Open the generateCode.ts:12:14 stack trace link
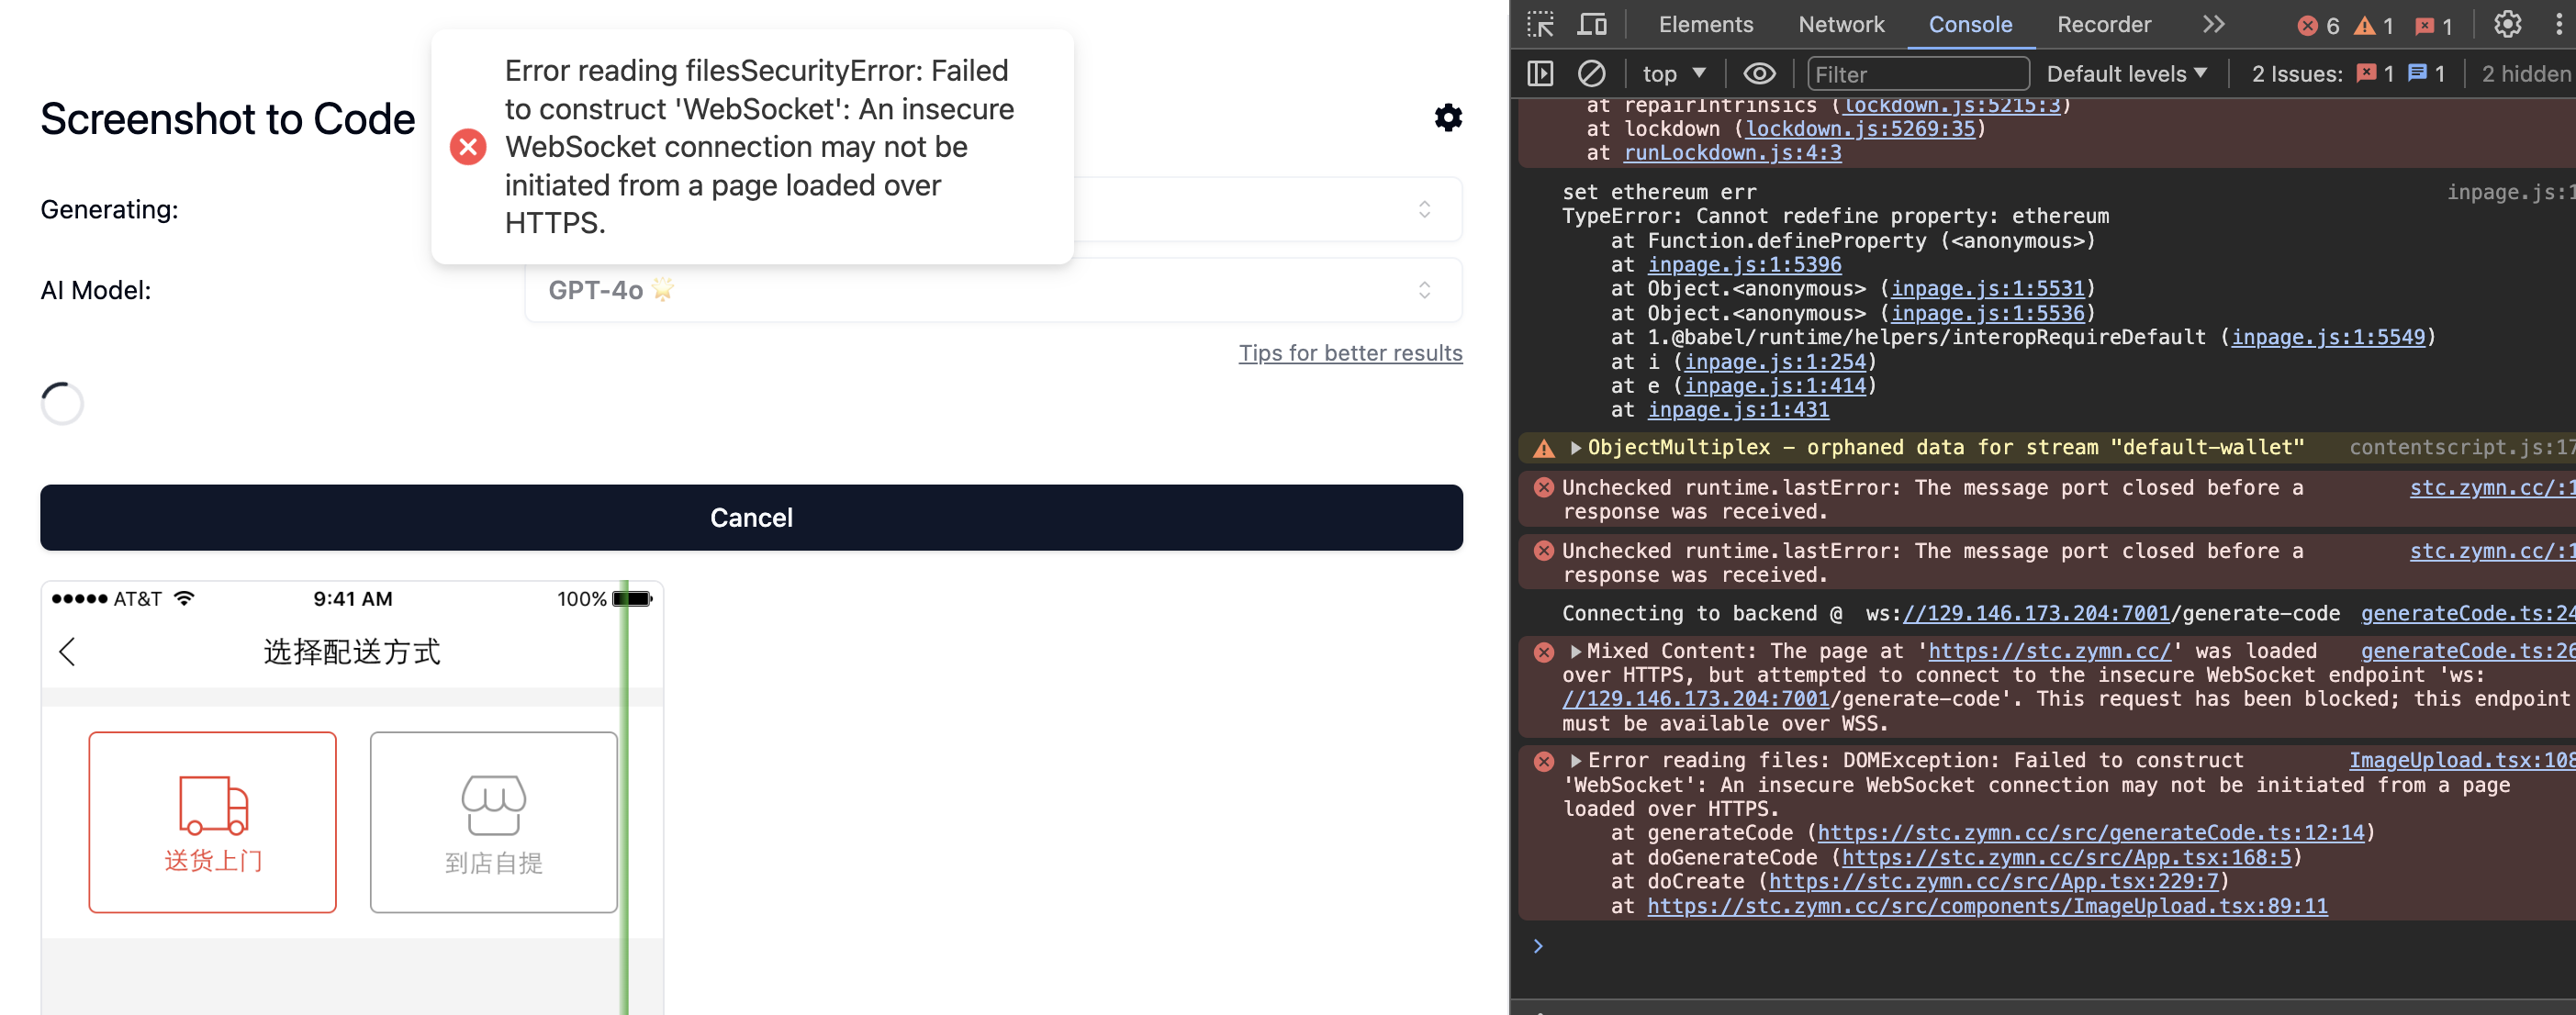The image size is (2576, 1015). [2091, 833]
